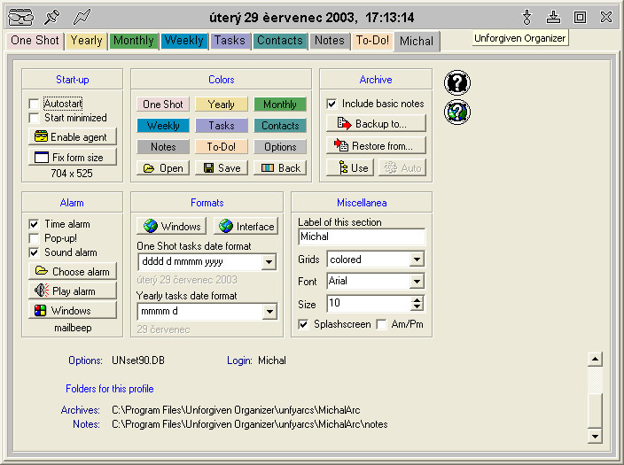Switch to the One Shot tab
Viewport: 624px width, 465px height.
(x=35, y=41)
